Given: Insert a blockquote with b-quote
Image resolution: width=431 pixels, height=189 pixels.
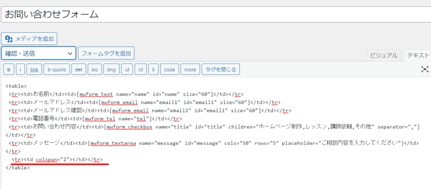Looking at the screenshot, I should [57, 69].
